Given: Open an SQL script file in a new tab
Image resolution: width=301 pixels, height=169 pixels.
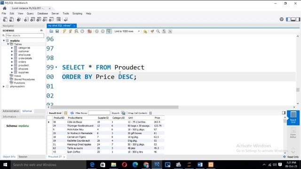Looking at the screenshot, I should coord(11,19).
